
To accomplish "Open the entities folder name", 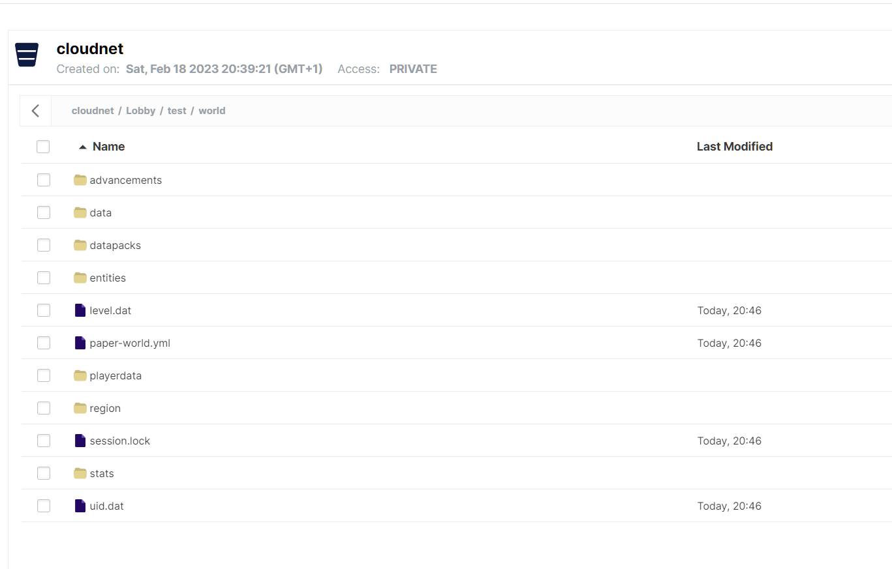I will [x=108, y=278].
